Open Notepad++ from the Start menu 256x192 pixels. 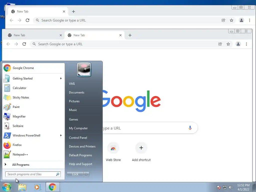(x=33, y=154)
